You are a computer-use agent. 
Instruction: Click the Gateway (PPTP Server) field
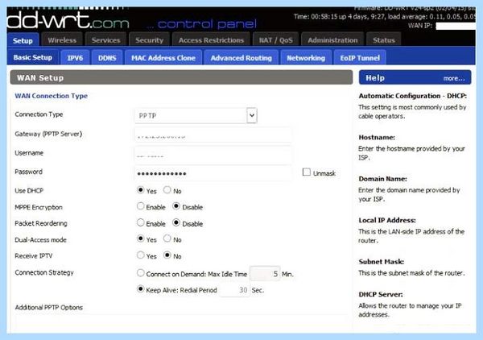tap(213, 135)
